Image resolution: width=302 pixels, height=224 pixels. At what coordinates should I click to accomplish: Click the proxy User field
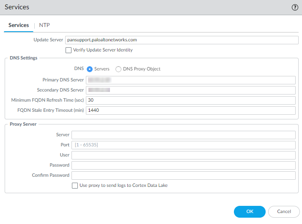pyautogui.click(x=183, y=155)
